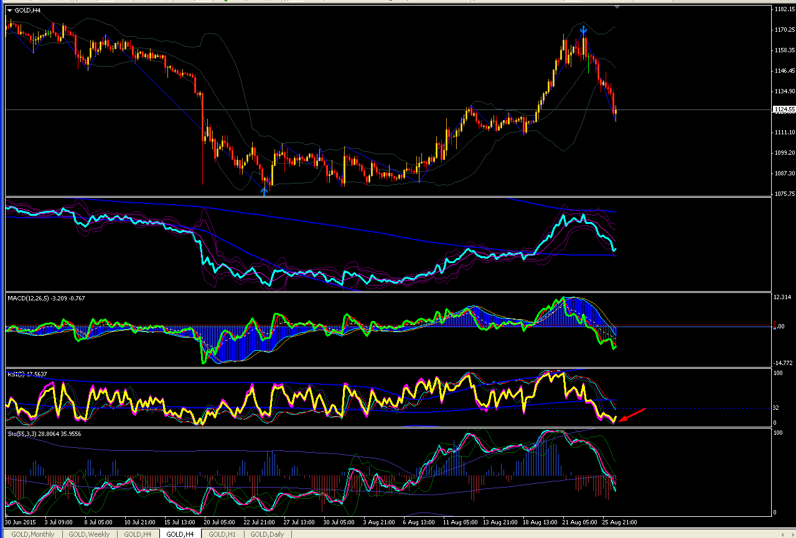The image size is (796, 538).
Task: Click the 25 Aug 21:00 time label
Action: pos(621,522)
